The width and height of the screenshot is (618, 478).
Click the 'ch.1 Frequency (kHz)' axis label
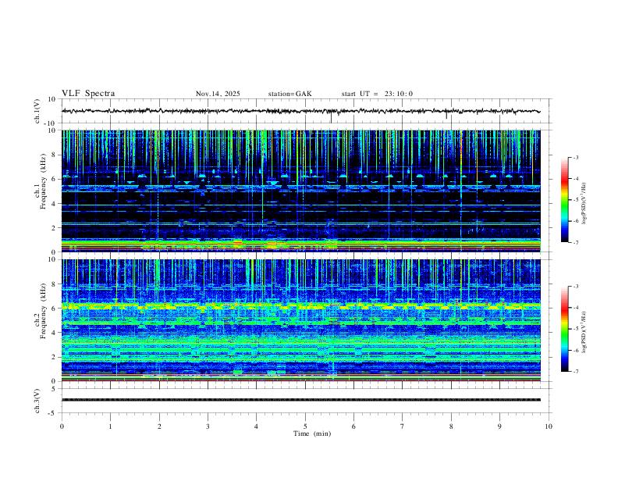40,181
